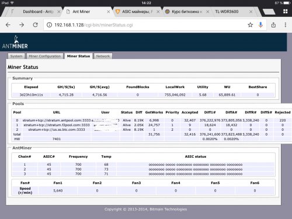Open the System tab
292x219 pixels.
(x=16, y=56)
